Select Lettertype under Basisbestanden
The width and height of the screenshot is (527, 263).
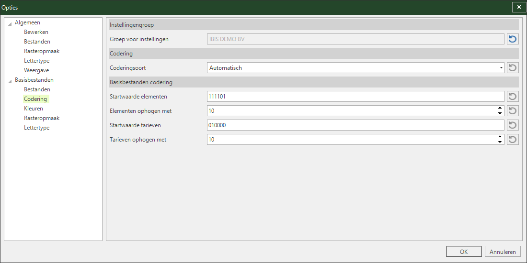coord(36,128)
